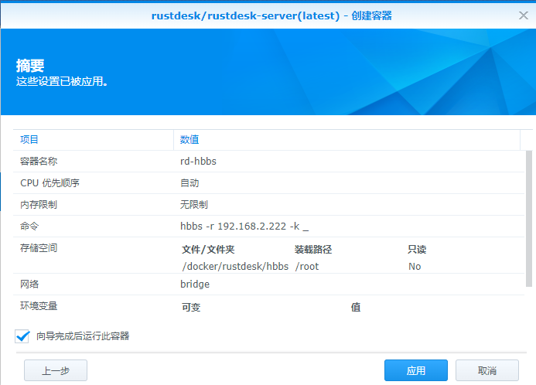Select the /root mount path
Image resolution: width=536 pixels, height=385 pixels.
pos(307,267)
